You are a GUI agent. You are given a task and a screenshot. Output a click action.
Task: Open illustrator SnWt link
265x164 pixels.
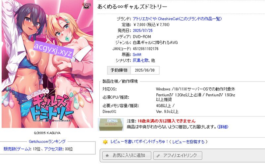coord(137,54)
